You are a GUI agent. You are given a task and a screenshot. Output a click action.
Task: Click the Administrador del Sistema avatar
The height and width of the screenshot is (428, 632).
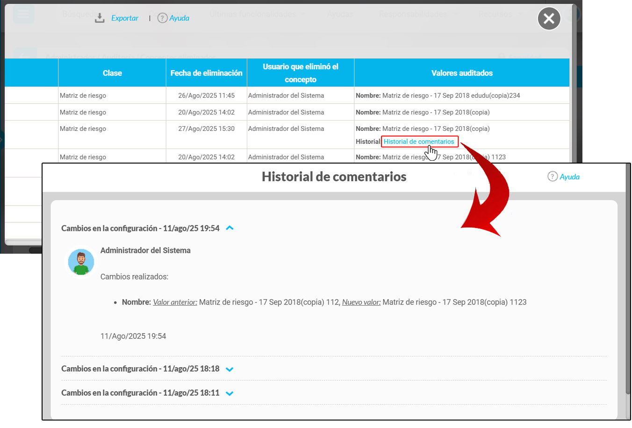pyautogui.click(x=81, y=262)
